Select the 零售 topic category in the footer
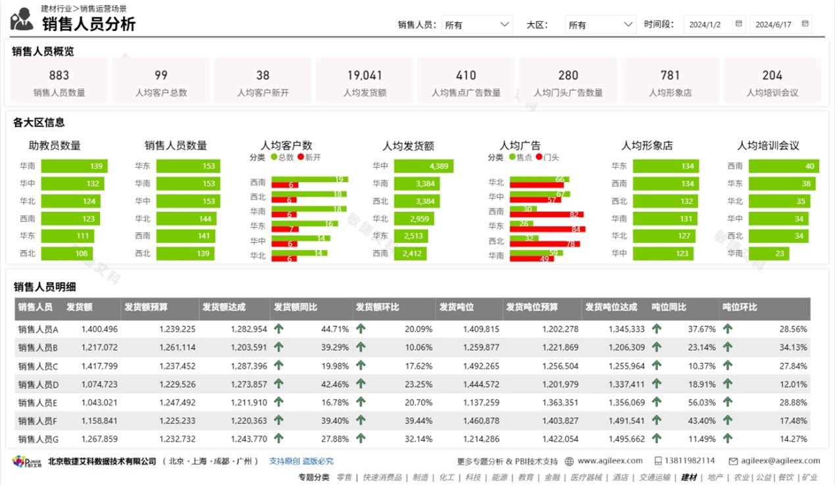This screenshot has height=485, width=835. pos(344,477)
